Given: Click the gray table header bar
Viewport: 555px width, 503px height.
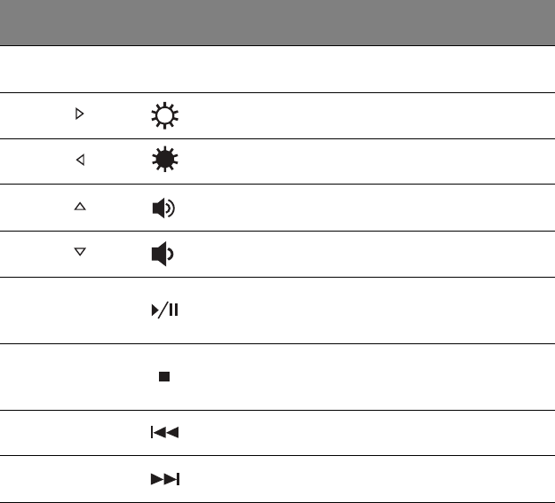Looking at the screenshot, I should [277, 23].
